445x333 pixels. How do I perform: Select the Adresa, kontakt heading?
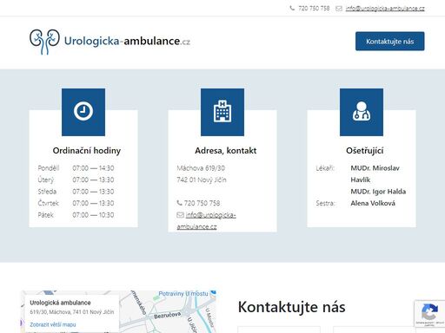226,151
